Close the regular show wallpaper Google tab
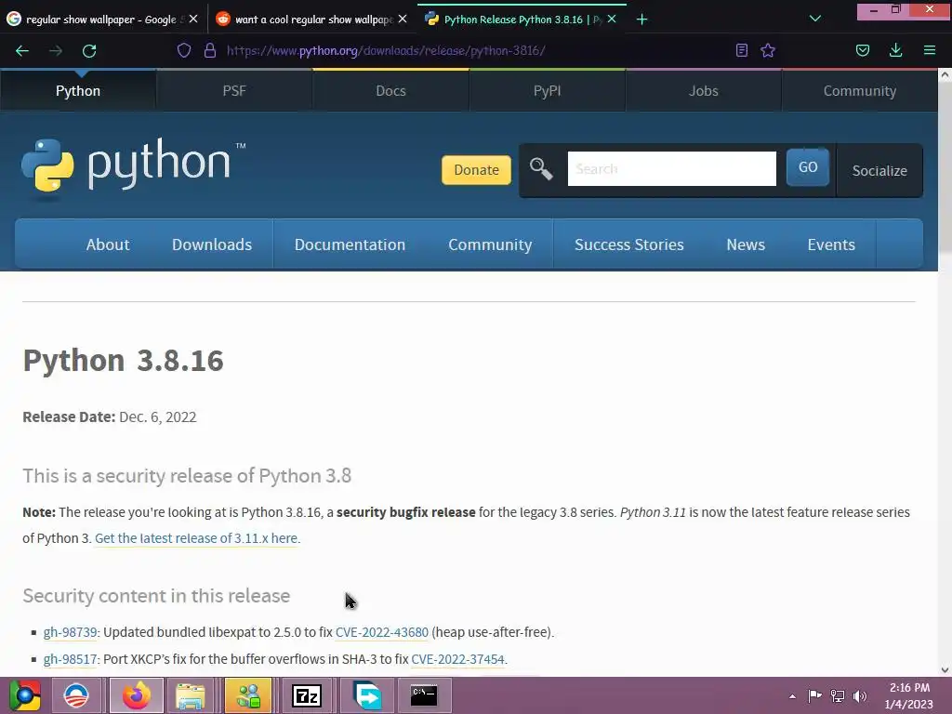952x714 pixels. [193, 19]
